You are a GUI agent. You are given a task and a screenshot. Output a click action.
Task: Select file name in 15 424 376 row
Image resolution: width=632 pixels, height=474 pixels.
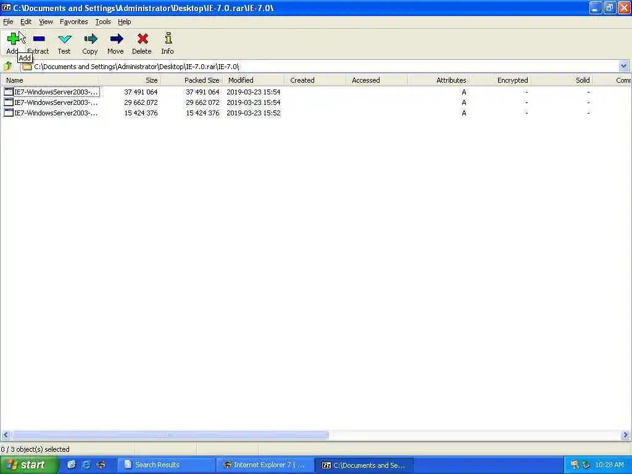(56, 113)
